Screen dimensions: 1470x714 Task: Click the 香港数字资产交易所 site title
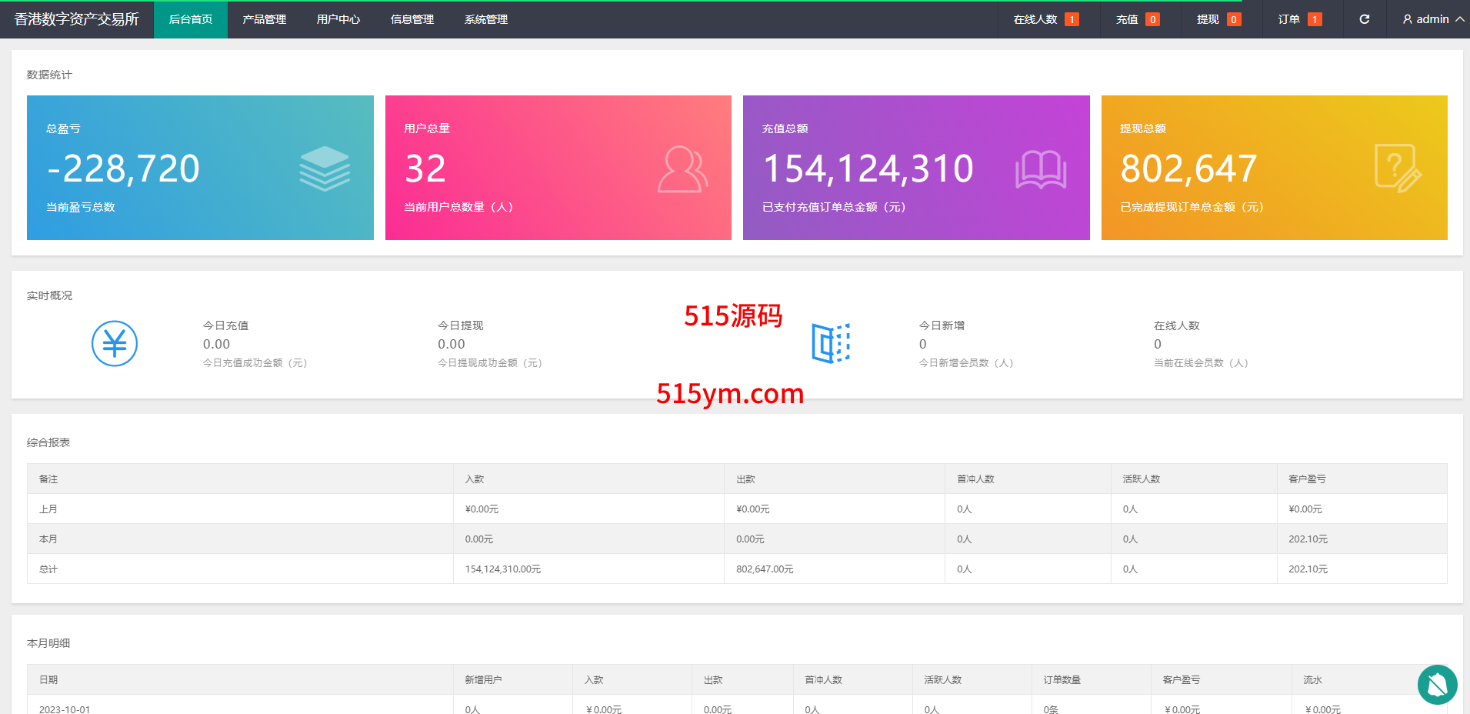(76, 19)
